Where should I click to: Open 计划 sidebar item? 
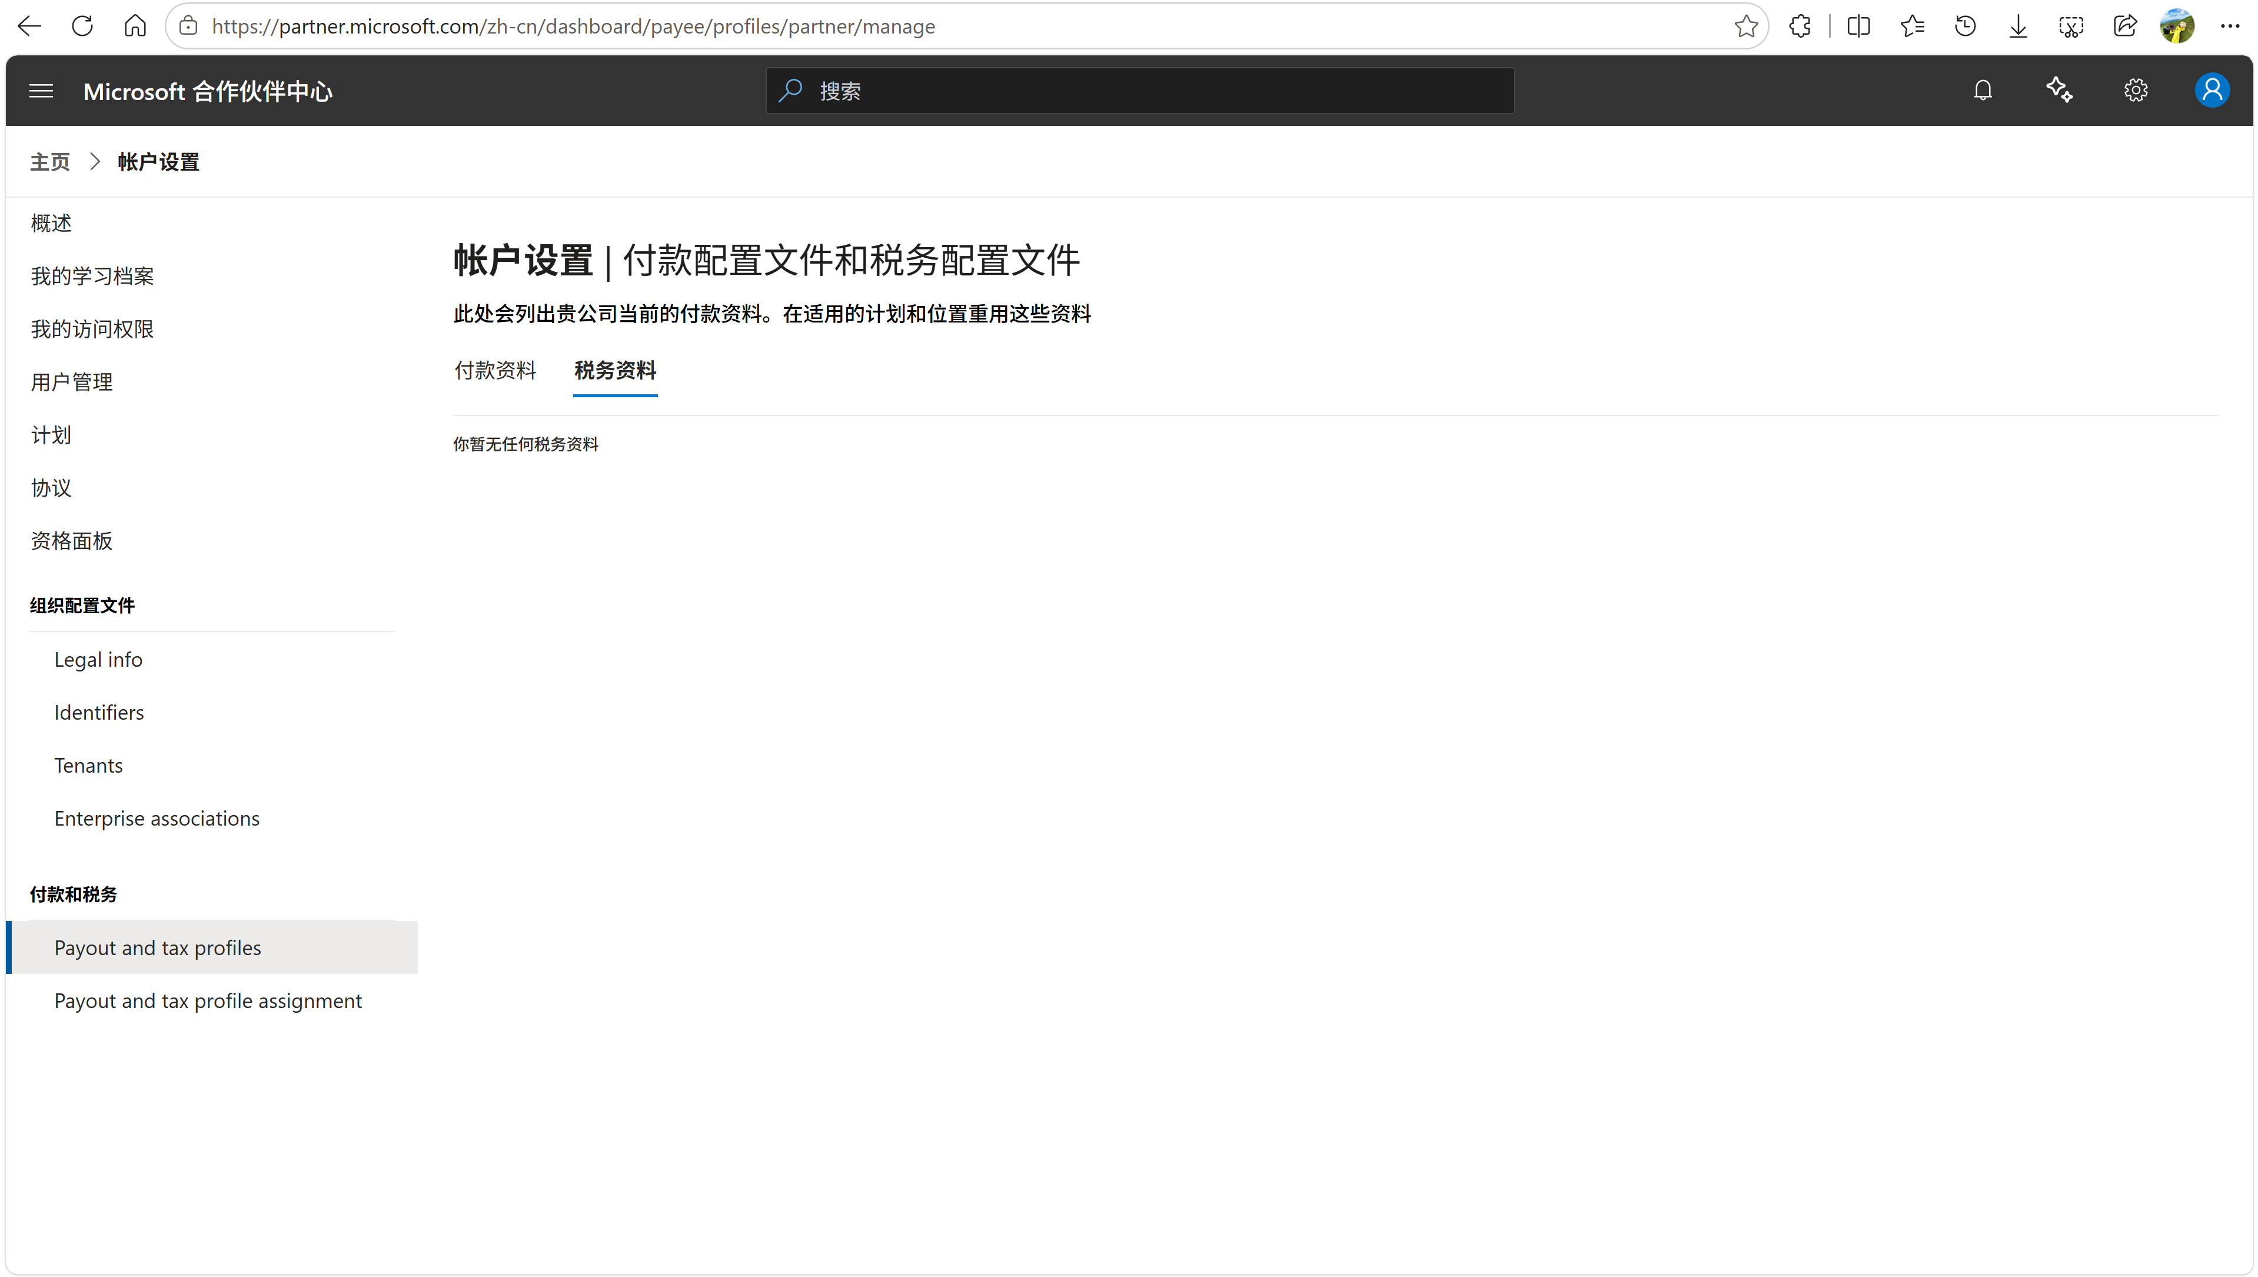51,435
